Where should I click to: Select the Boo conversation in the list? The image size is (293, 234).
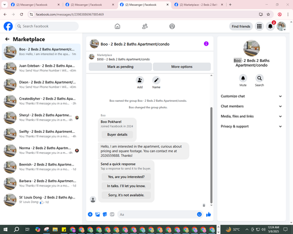click(41, 52)
